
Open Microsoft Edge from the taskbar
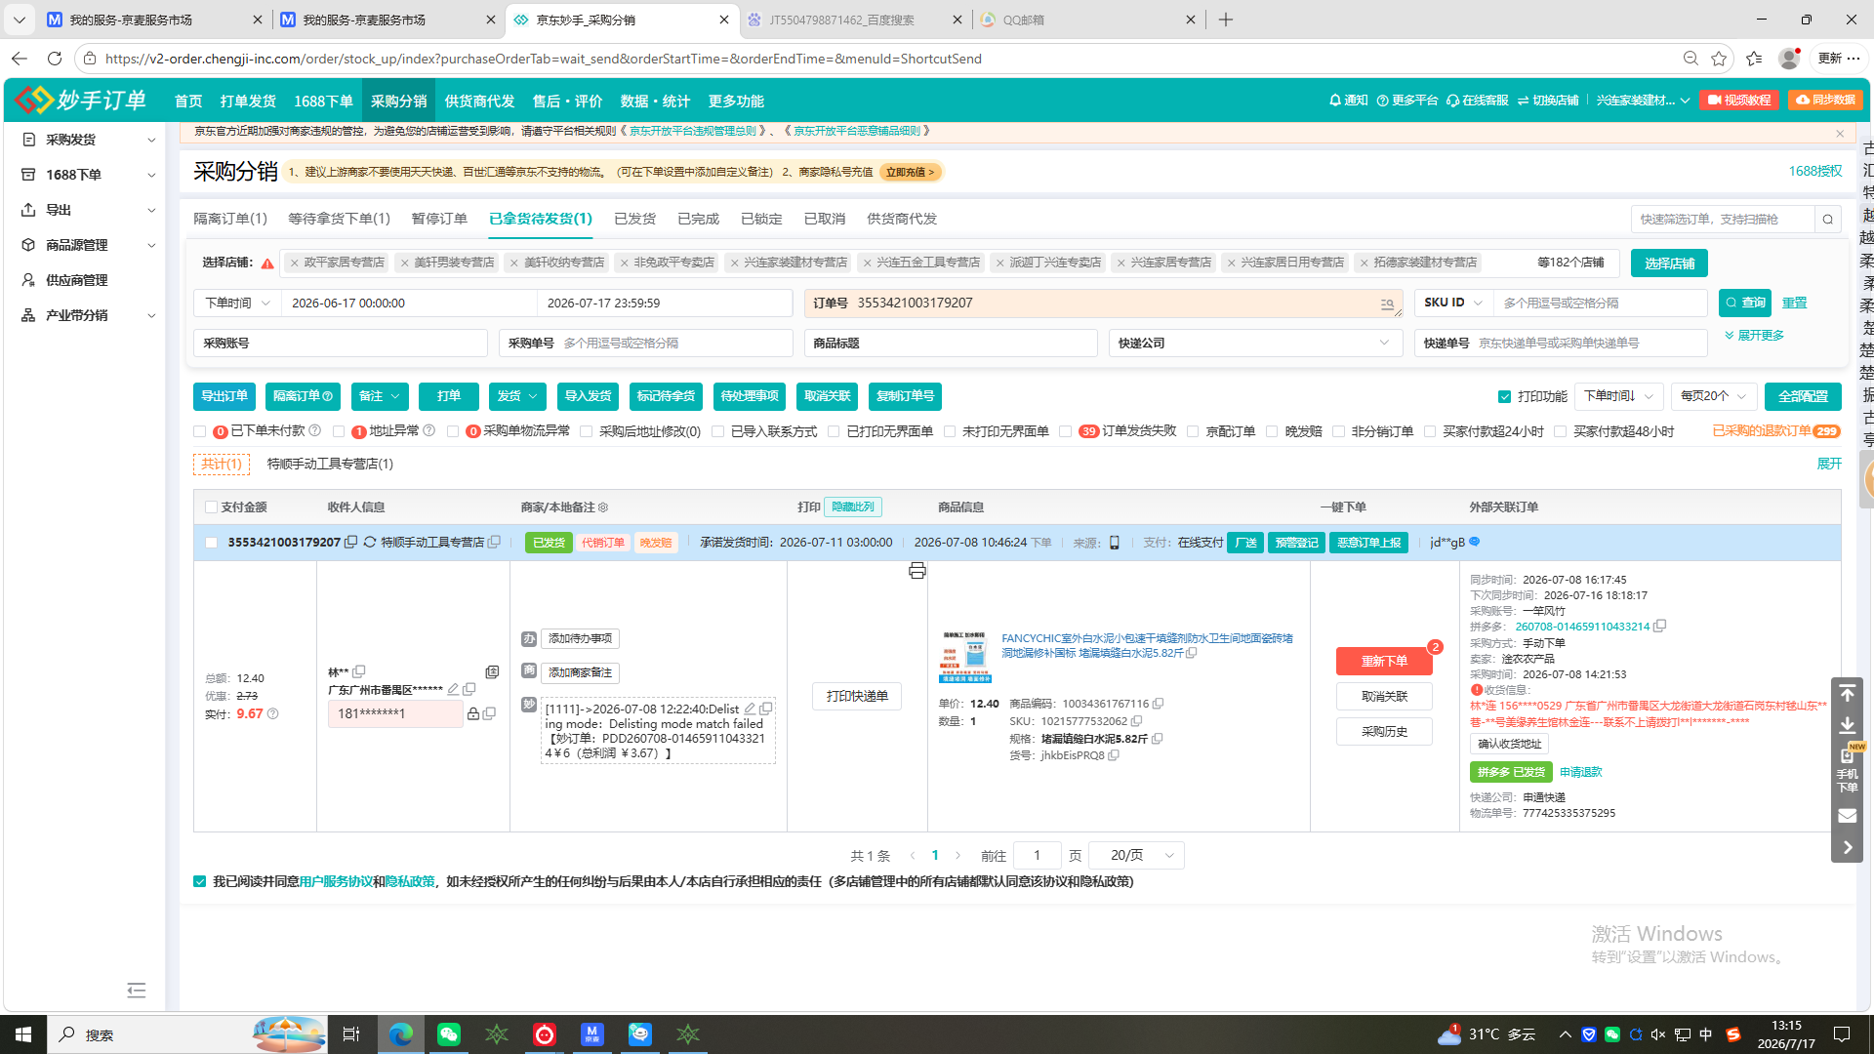tap(400, 1034)
